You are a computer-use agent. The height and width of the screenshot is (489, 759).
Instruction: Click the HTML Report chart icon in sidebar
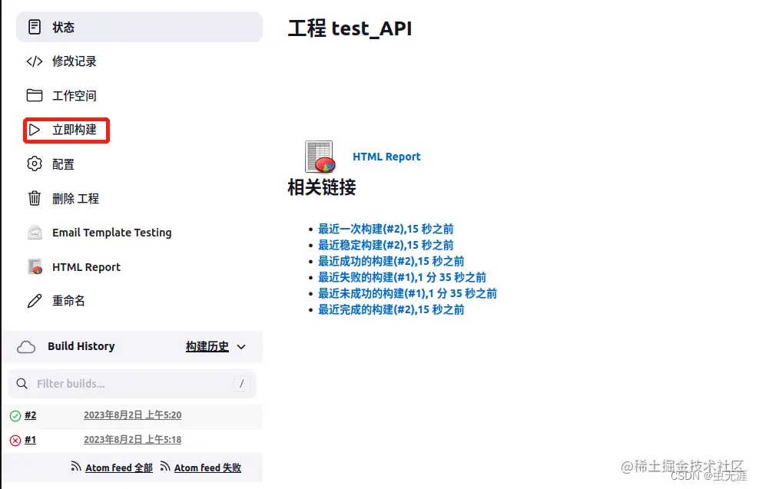click(x=35, y=266)
